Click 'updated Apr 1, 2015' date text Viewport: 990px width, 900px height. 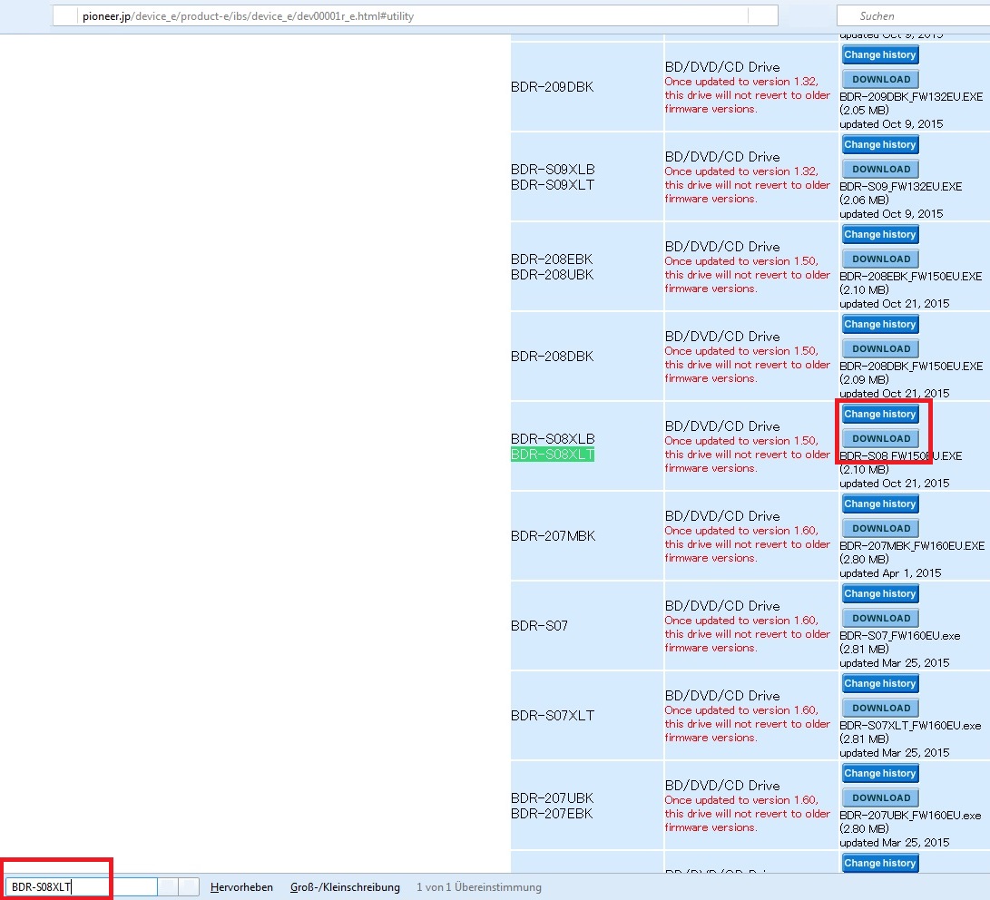[x=890, y=573]
